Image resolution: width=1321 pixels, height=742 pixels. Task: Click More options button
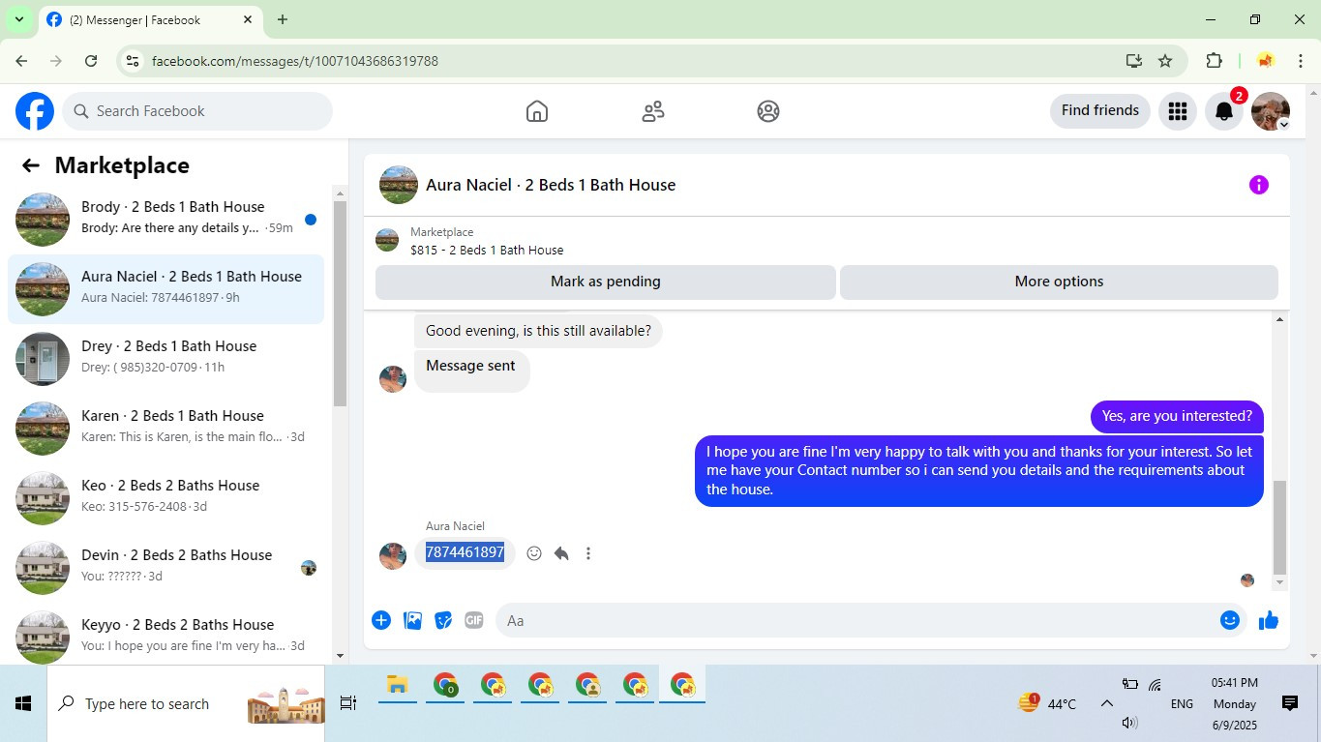tap(1059, 282)
